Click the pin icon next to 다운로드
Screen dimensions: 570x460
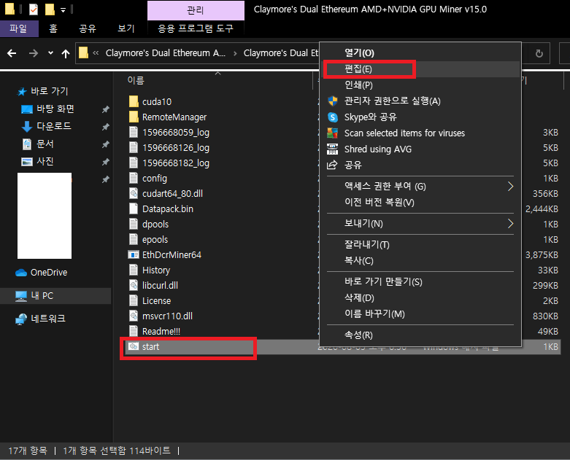[105, 127]
